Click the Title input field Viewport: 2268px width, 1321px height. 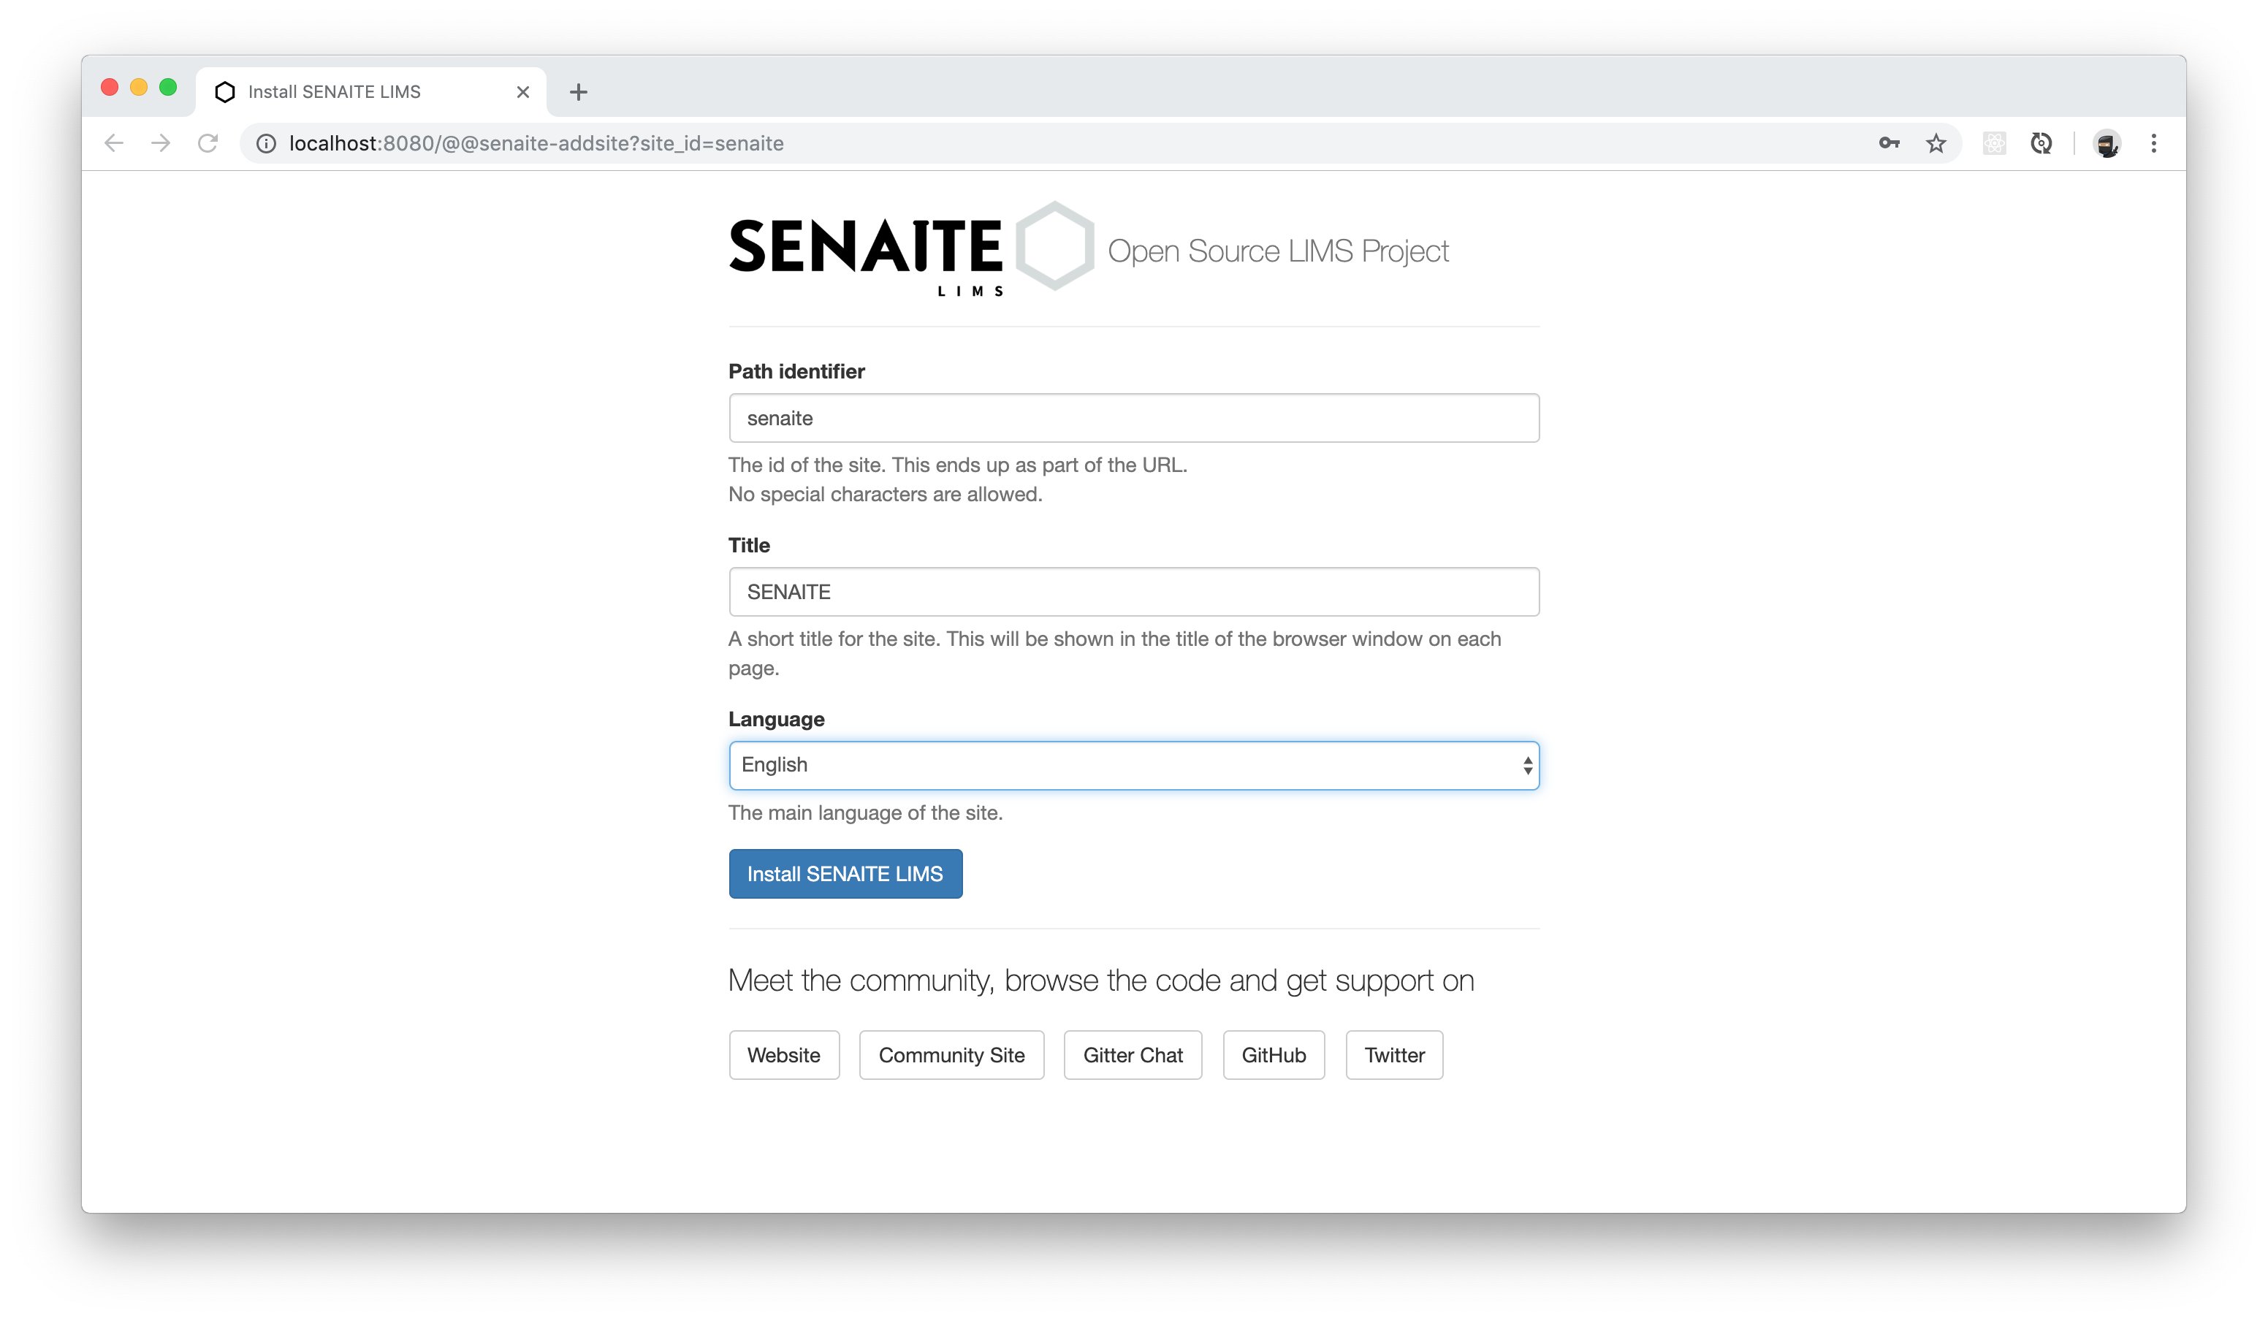click(x=1134, y=591)
